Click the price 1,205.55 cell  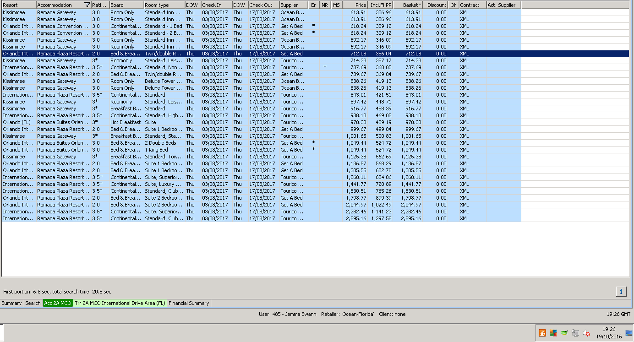pos(356,170)
